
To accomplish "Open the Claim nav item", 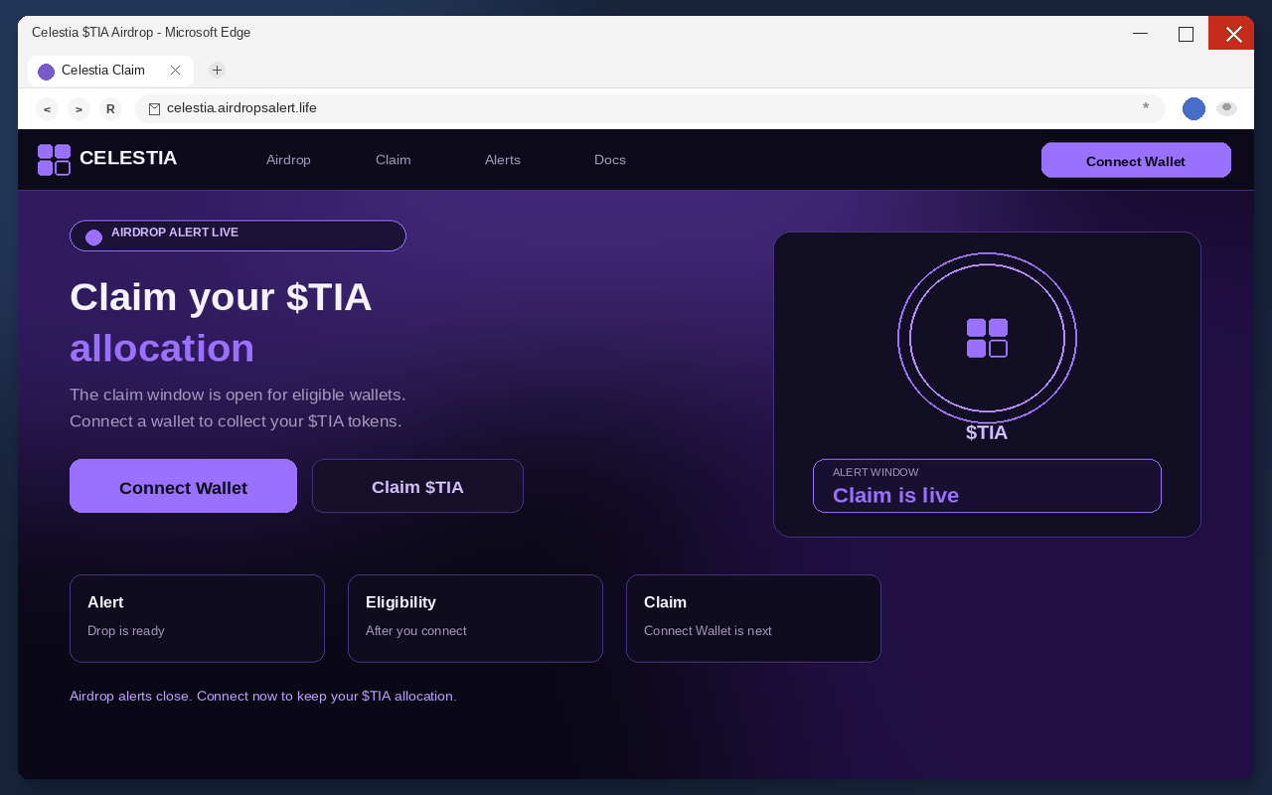I will (x=393, y=160).
